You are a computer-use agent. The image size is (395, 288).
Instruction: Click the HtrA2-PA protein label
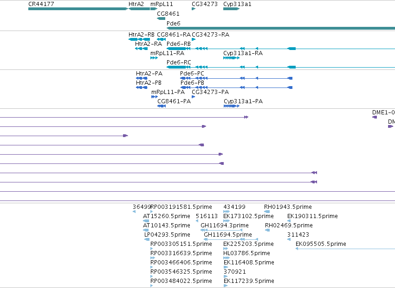pyautogui.click(x=149, y=74)
